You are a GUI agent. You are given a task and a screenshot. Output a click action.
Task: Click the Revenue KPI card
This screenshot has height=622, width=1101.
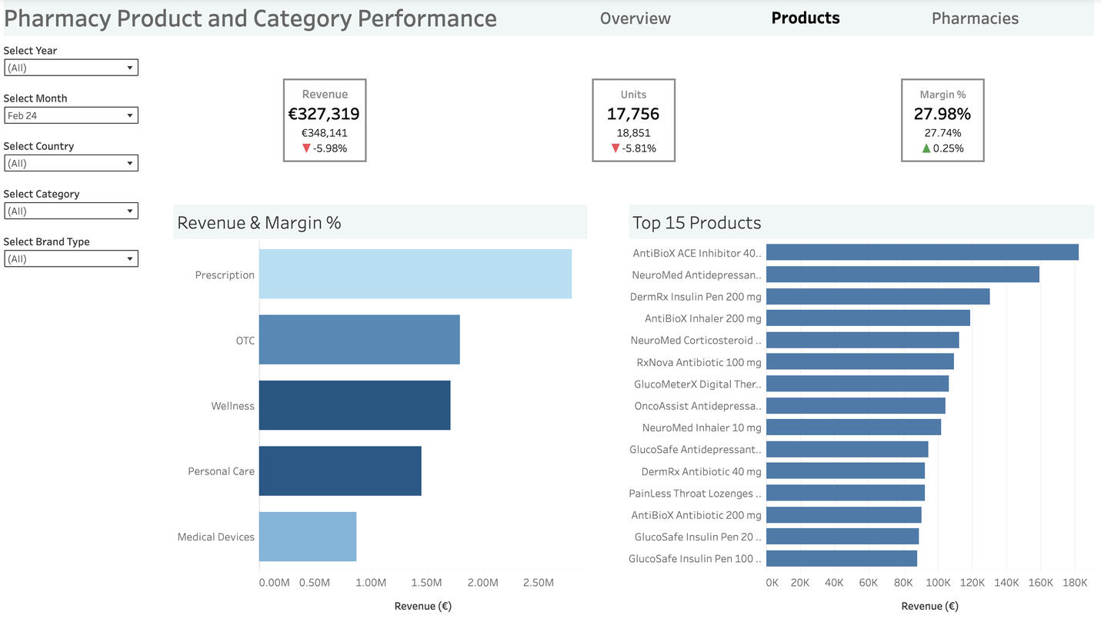[324, 120]
